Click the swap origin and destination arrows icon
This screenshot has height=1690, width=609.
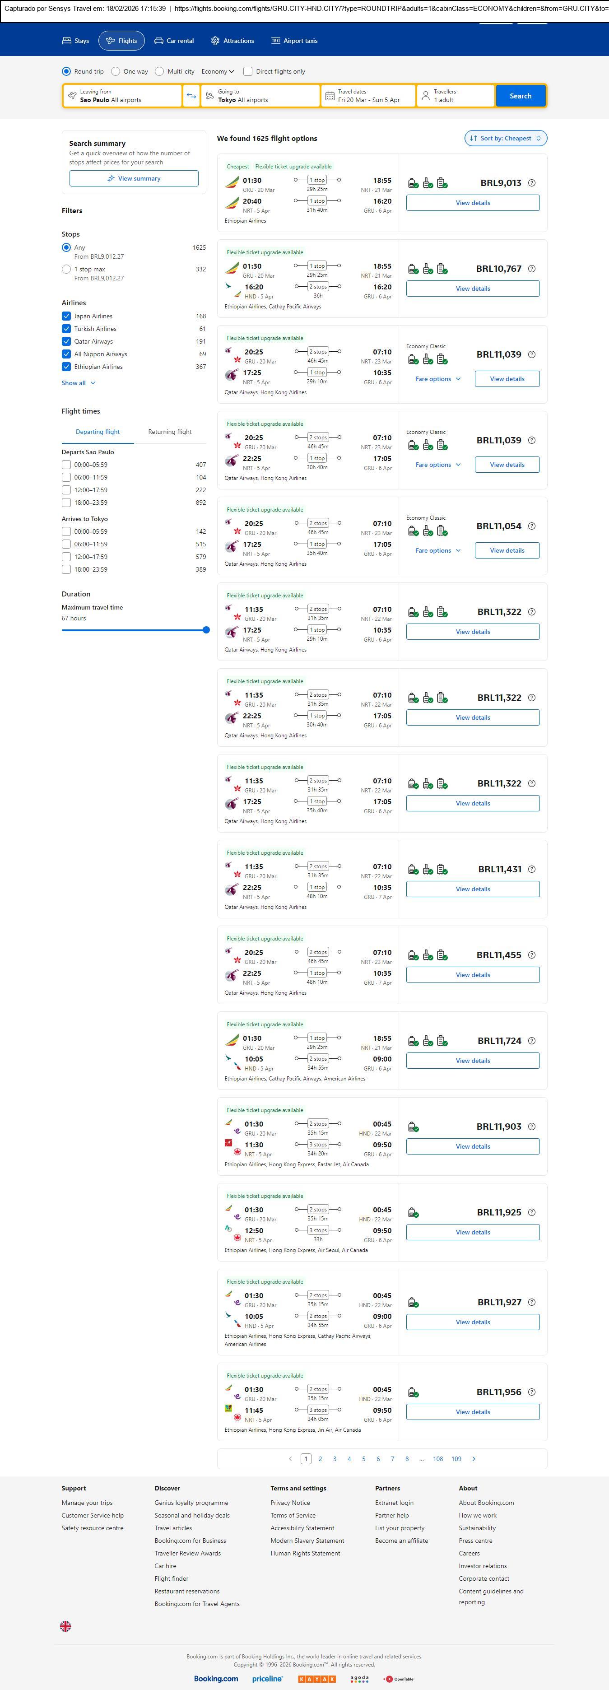[x=191, y=96]
